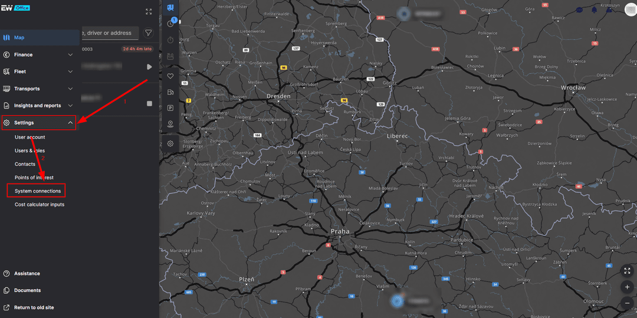This screenshot has width=637, height=318.
Task: Open the chat messages bubble icon
Action: click(x=579, y=10)
